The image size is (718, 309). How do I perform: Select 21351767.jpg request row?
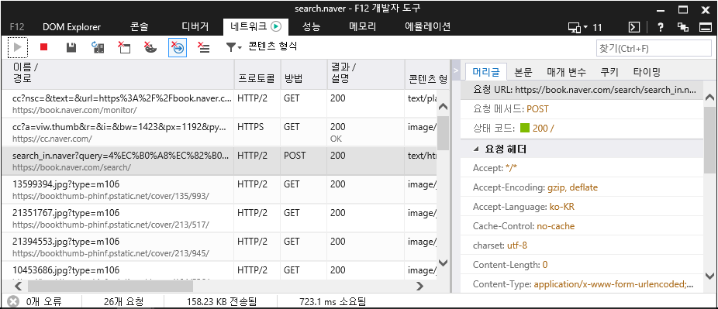[x=219, y=218]
